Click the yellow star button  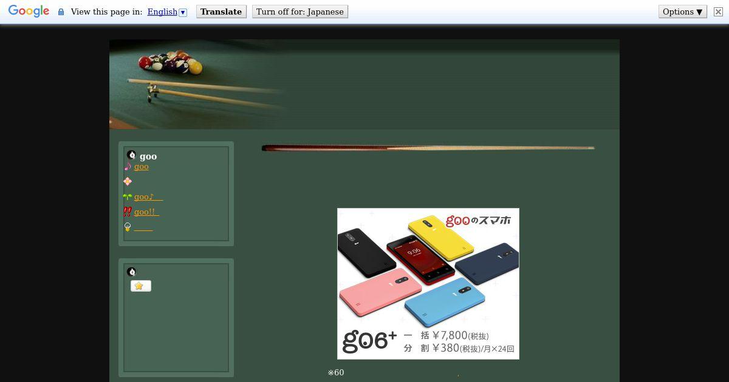(140, 286)
